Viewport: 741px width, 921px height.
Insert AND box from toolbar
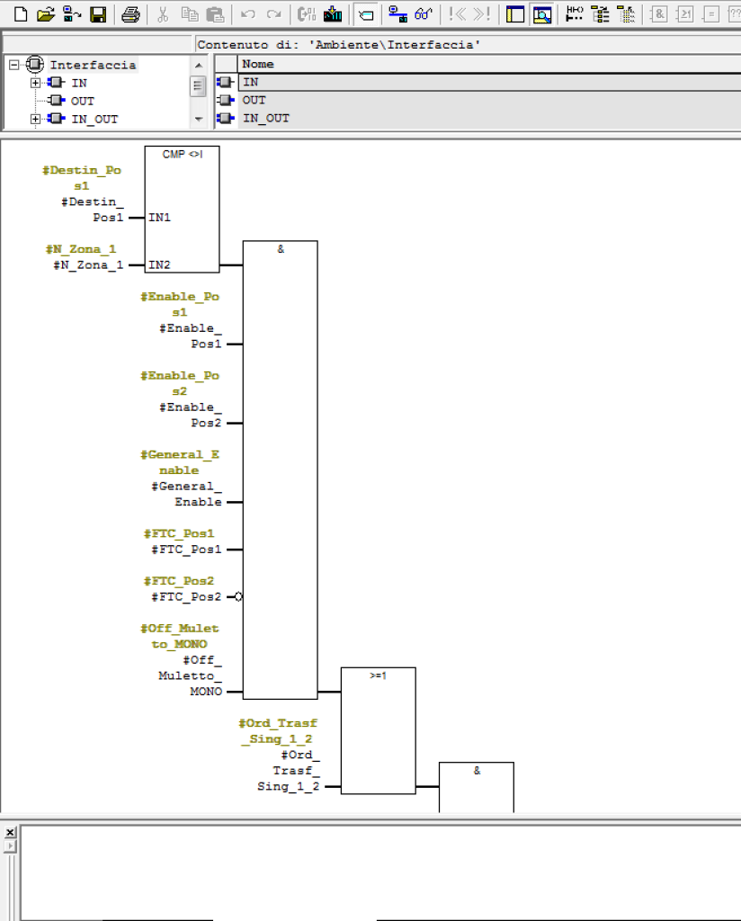(659, 14)
